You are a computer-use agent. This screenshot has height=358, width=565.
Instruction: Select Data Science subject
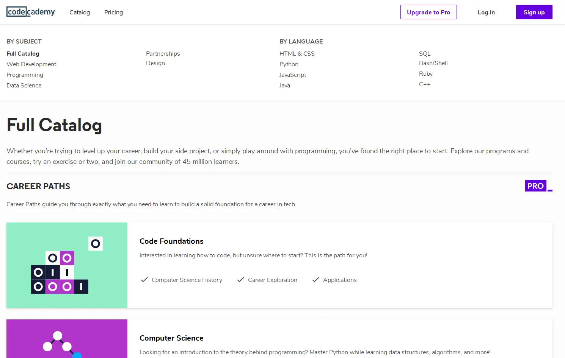pos(24,86)
